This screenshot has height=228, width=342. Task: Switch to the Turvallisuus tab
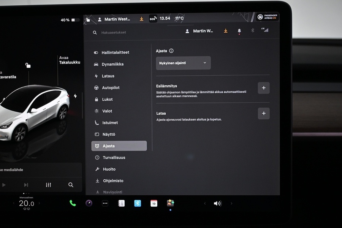(x=113, y=157)
